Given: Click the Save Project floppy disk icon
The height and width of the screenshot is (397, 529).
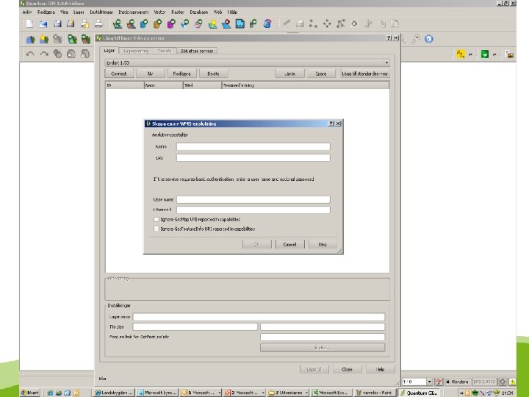Looking at the screenshot, I should (x=57, y=24).
